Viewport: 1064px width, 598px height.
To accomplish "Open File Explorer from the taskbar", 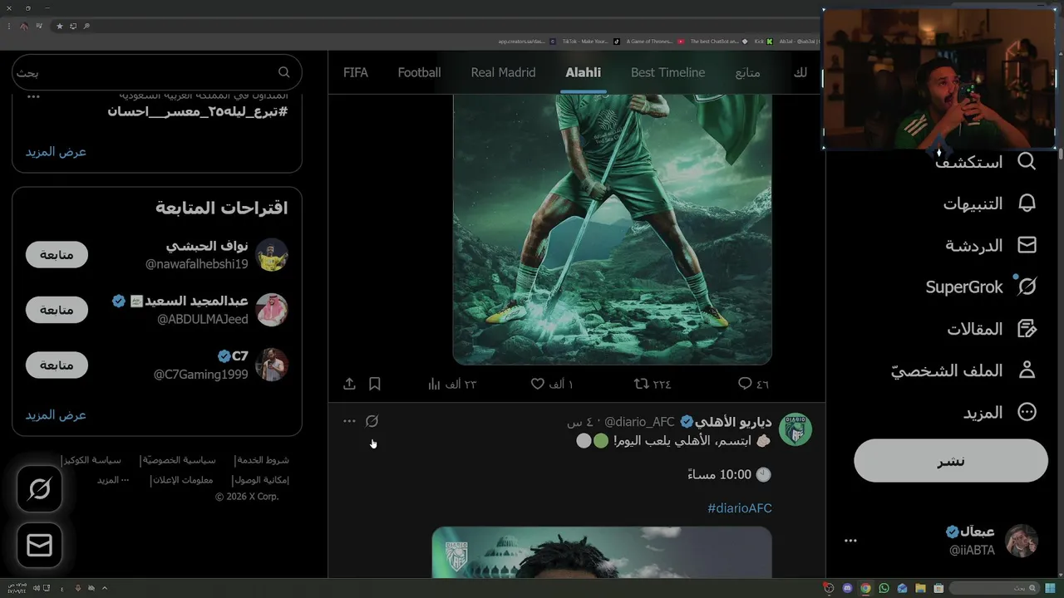I will click(920, 588).
